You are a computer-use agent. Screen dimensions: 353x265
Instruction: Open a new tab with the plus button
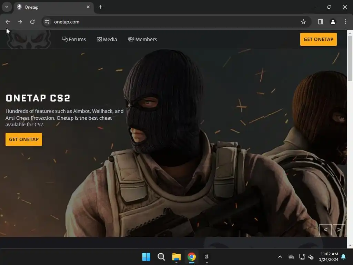tap(101, 7)
